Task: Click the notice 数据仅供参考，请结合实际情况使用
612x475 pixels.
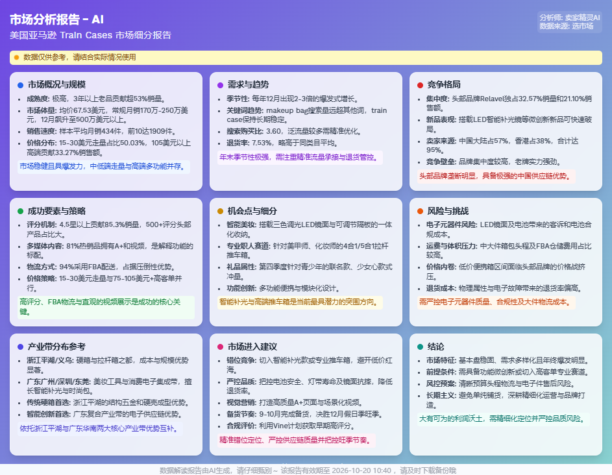Action: click(80, 57)
